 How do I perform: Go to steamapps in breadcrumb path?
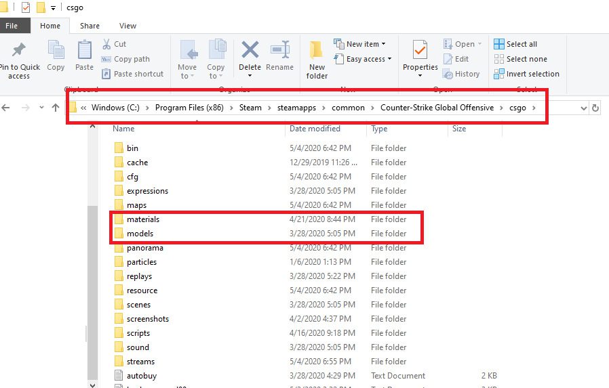297,108
